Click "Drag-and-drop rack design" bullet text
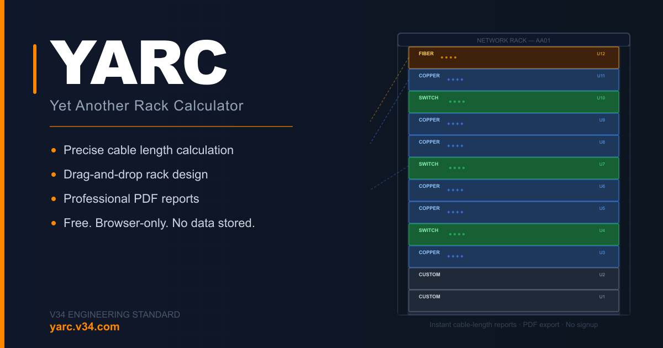 pyautogui.click(x=136, y=175)
